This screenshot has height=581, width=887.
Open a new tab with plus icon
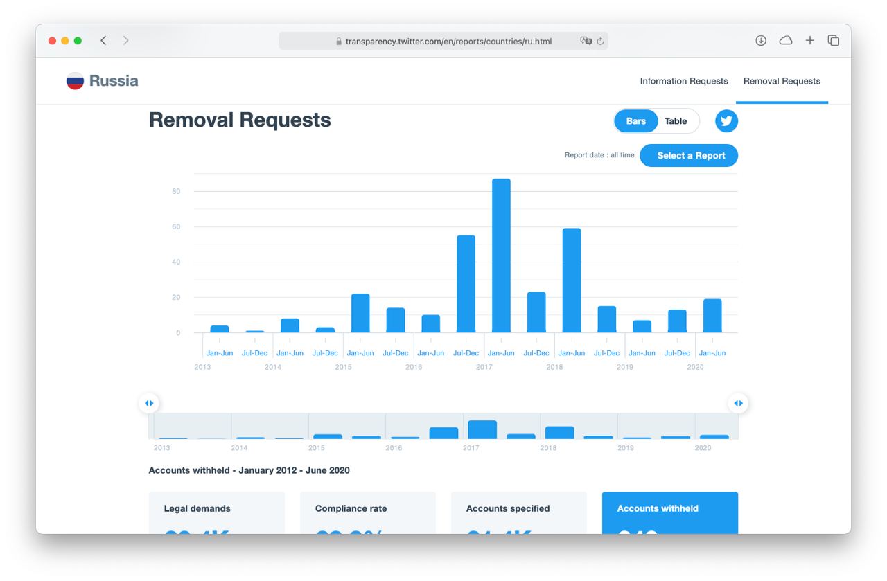pyautogui.click(x=809, y=41)
